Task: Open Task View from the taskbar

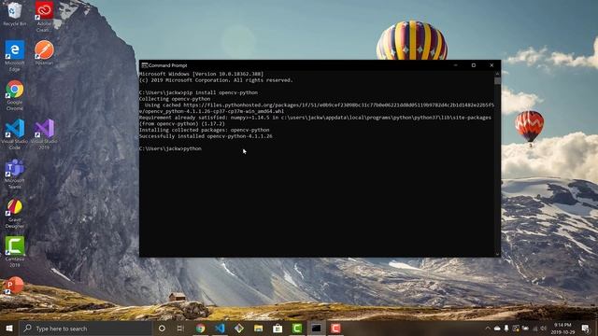Action: pos(180,329)
